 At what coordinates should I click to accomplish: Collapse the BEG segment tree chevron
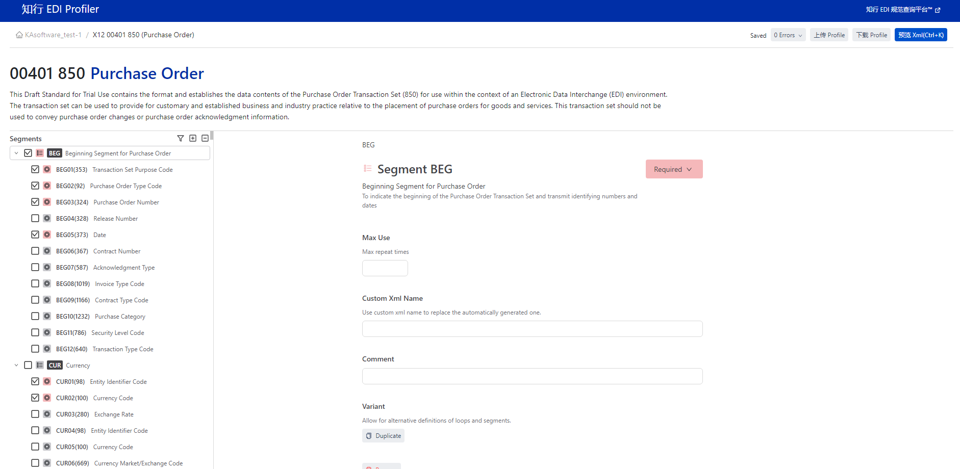point(16,153)
